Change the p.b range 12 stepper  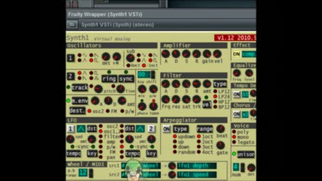(x=91, y=173)
